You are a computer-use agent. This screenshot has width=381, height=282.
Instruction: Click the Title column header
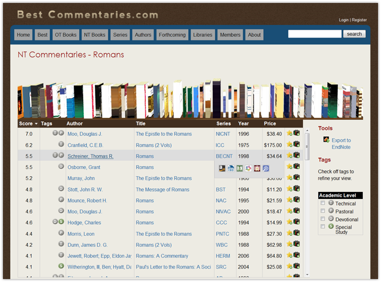coord(141,123)
